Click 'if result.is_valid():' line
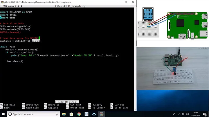 click(x=20, y=53)
